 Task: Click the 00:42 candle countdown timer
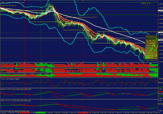click(x=155, y=58)
